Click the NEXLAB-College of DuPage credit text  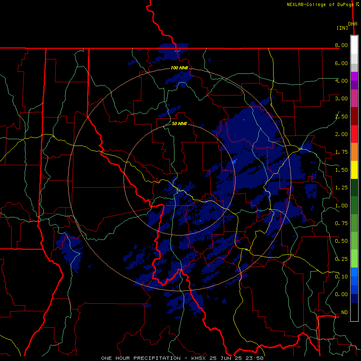pyautogui.click(x=320, y=4)
